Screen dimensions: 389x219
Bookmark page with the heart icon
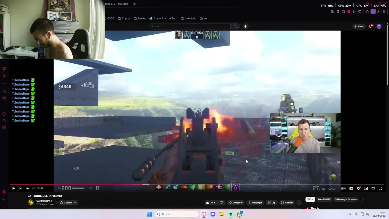[x=360, y=12]
